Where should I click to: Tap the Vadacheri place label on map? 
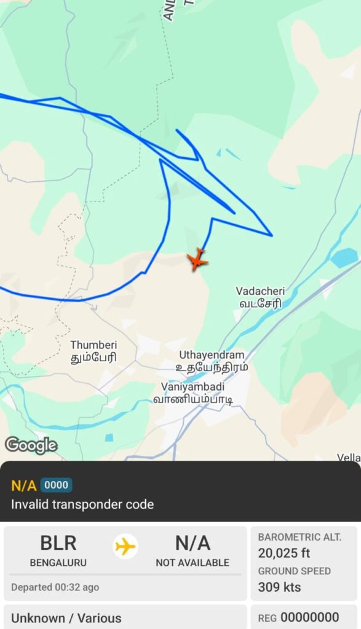click(x=260, y=297)
